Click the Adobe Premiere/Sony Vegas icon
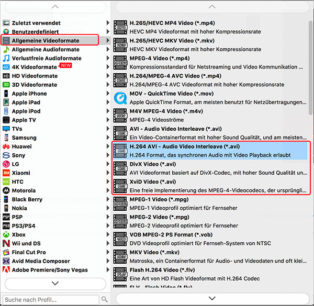 click(6, 270)
